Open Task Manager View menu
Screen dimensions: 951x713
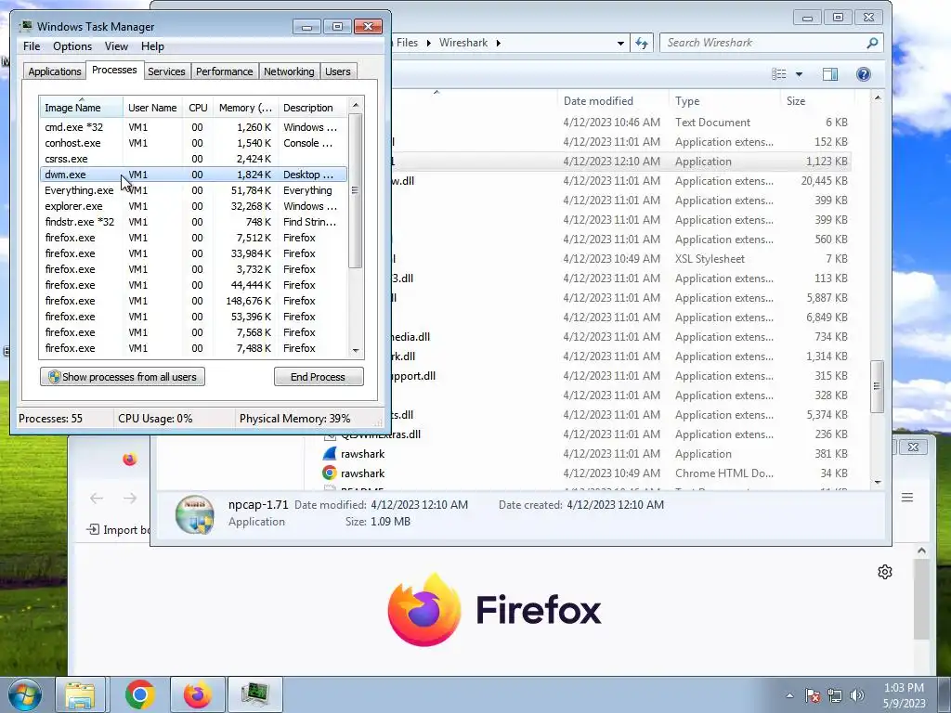pos(116,46)
